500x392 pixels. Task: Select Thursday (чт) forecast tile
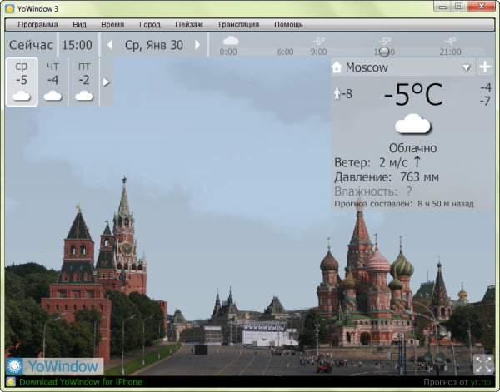(x=53, y=82)
